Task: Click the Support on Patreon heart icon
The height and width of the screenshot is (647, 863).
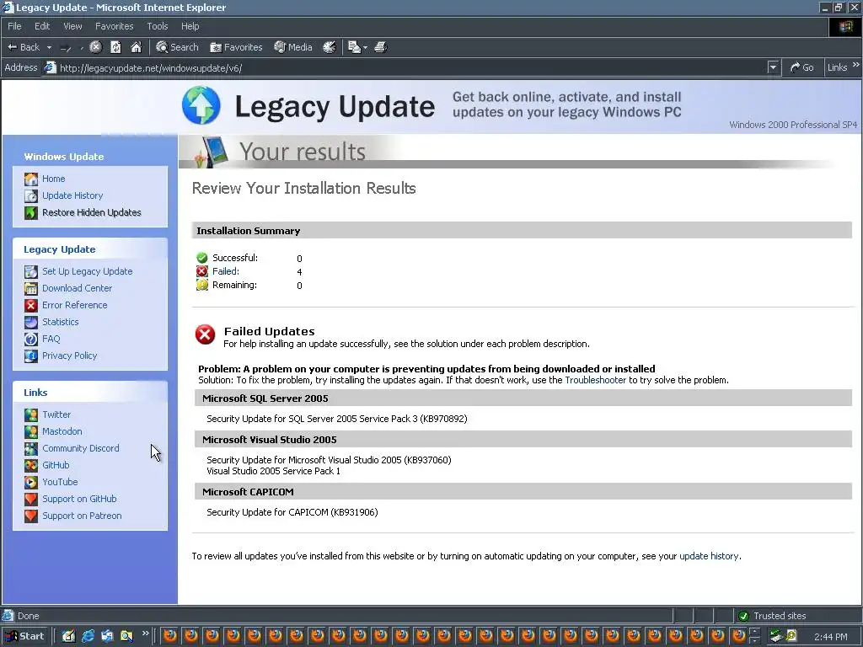Action: click(31, 516)
